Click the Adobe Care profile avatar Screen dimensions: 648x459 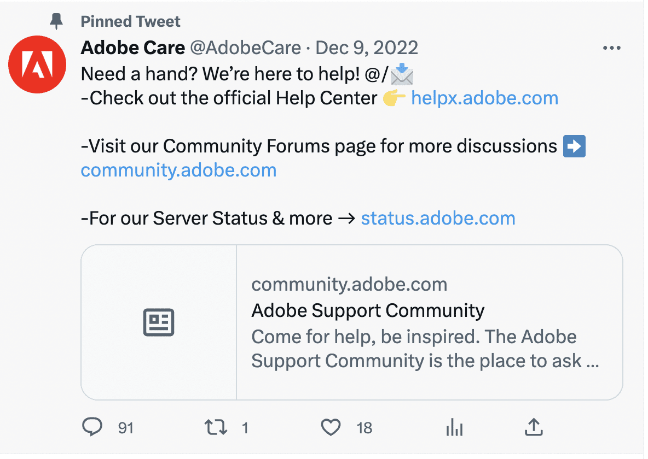pos(37,64)
